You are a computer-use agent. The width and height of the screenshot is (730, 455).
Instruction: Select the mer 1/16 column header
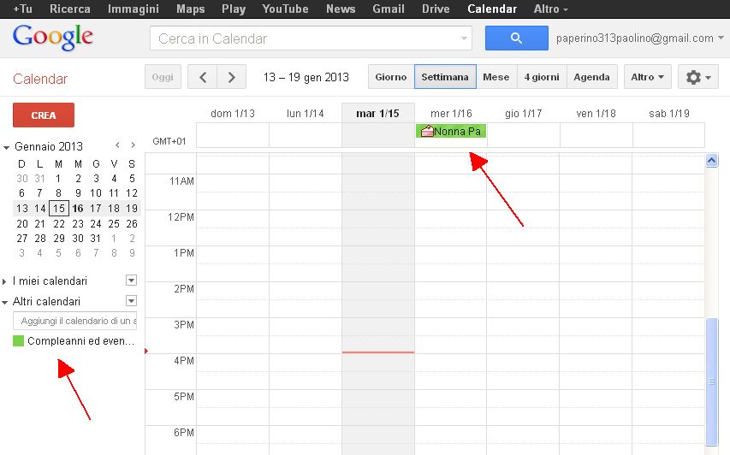click(451, 114)
